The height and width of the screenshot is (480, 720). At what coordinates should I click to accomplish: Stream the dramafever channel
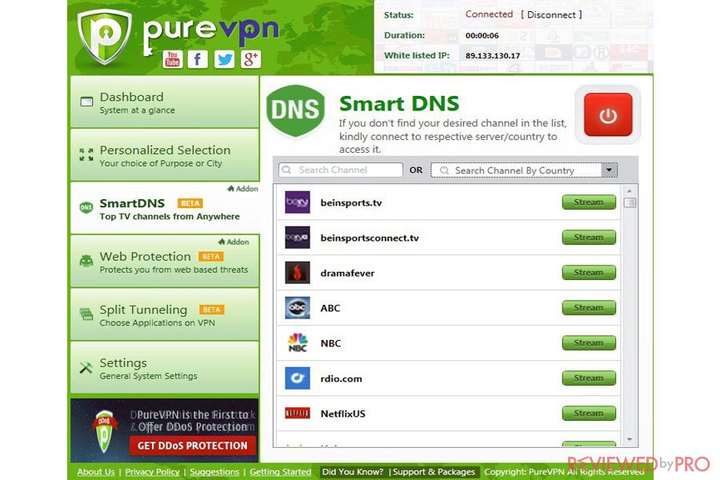[589, 272]
